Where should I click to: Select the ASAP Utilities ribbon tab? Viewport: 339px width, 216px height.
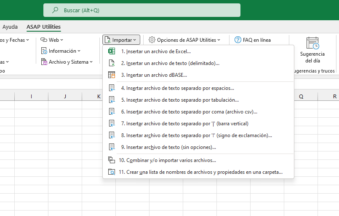[x=43, y=27]
